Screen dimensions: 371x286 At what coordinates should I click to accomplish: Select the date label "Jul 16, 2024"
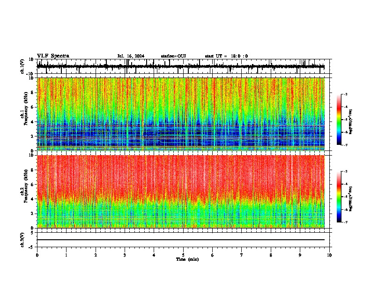(x=131, y=56)
